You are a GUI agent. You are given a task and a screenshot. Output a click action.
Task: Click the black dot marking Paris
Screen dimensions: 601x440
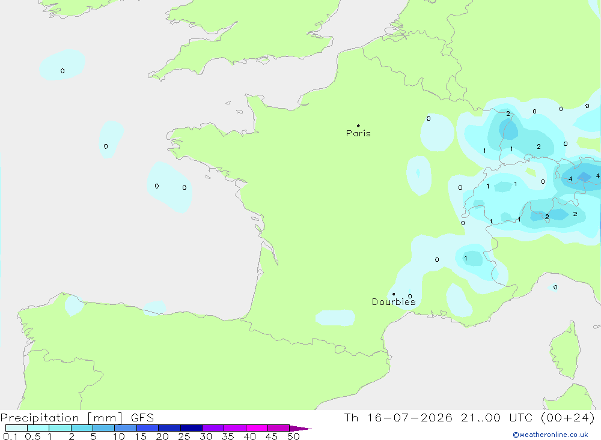coord(358,125)
